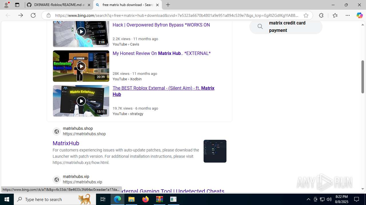
Task: Open My Honest Review On Matrix Hub
Action: pos(162,54)
